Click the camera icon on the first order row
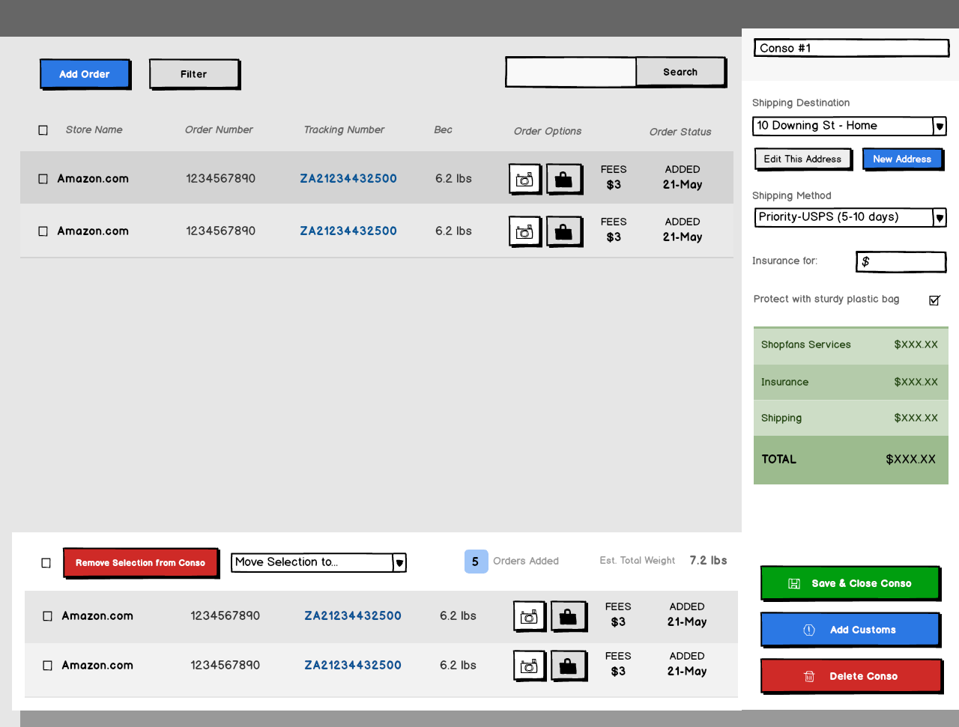 [x=524, y=178]
